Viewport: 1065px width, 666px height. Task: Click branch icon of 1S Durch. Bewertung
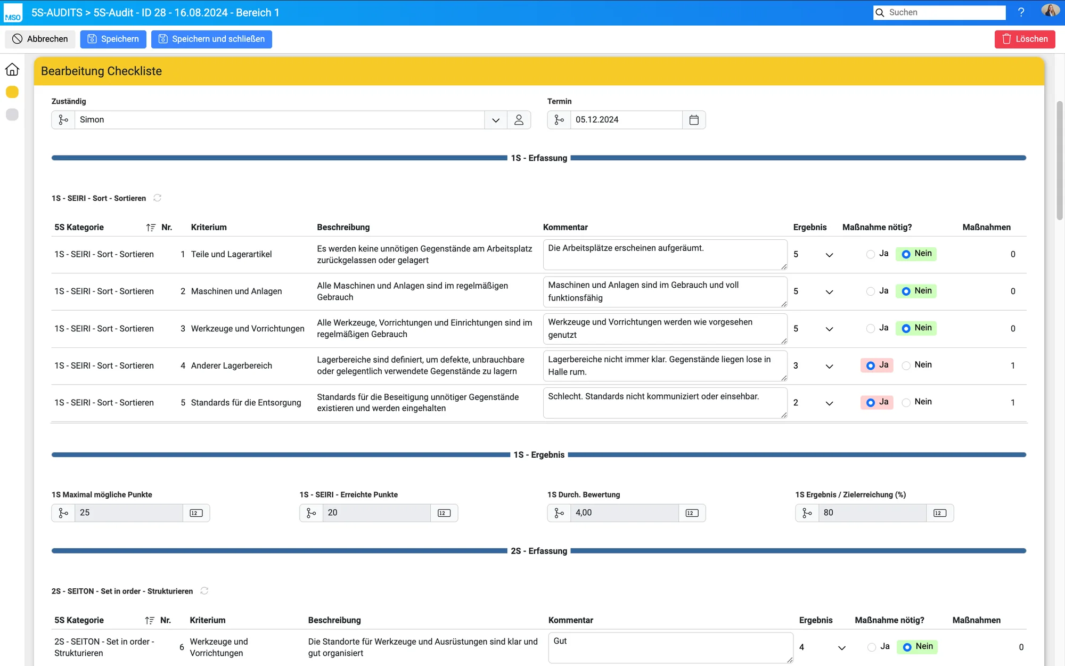pos(559,513)
